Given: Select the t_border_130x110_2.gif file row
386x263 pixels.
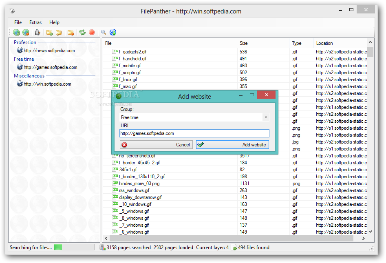Looking at the screenshot, I should pyautogui.click(x=235, y=176).
